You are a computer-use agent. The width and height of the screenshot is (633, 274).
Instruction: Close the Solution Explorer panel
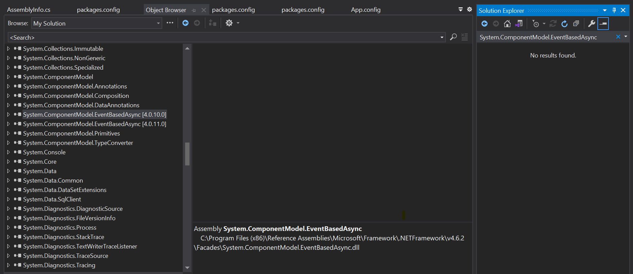pyautogui.click(x=623, y=10)
